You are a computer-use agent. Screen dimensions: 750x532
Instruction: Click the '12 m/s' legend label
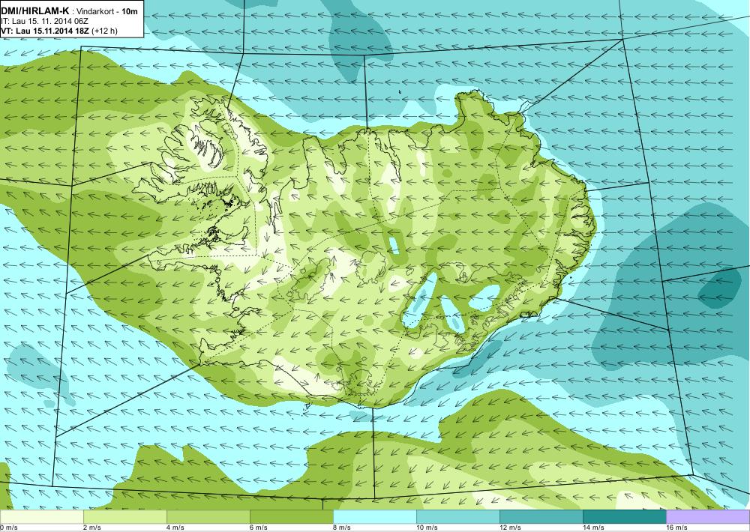pyautogui.click(x=510, y=528)
